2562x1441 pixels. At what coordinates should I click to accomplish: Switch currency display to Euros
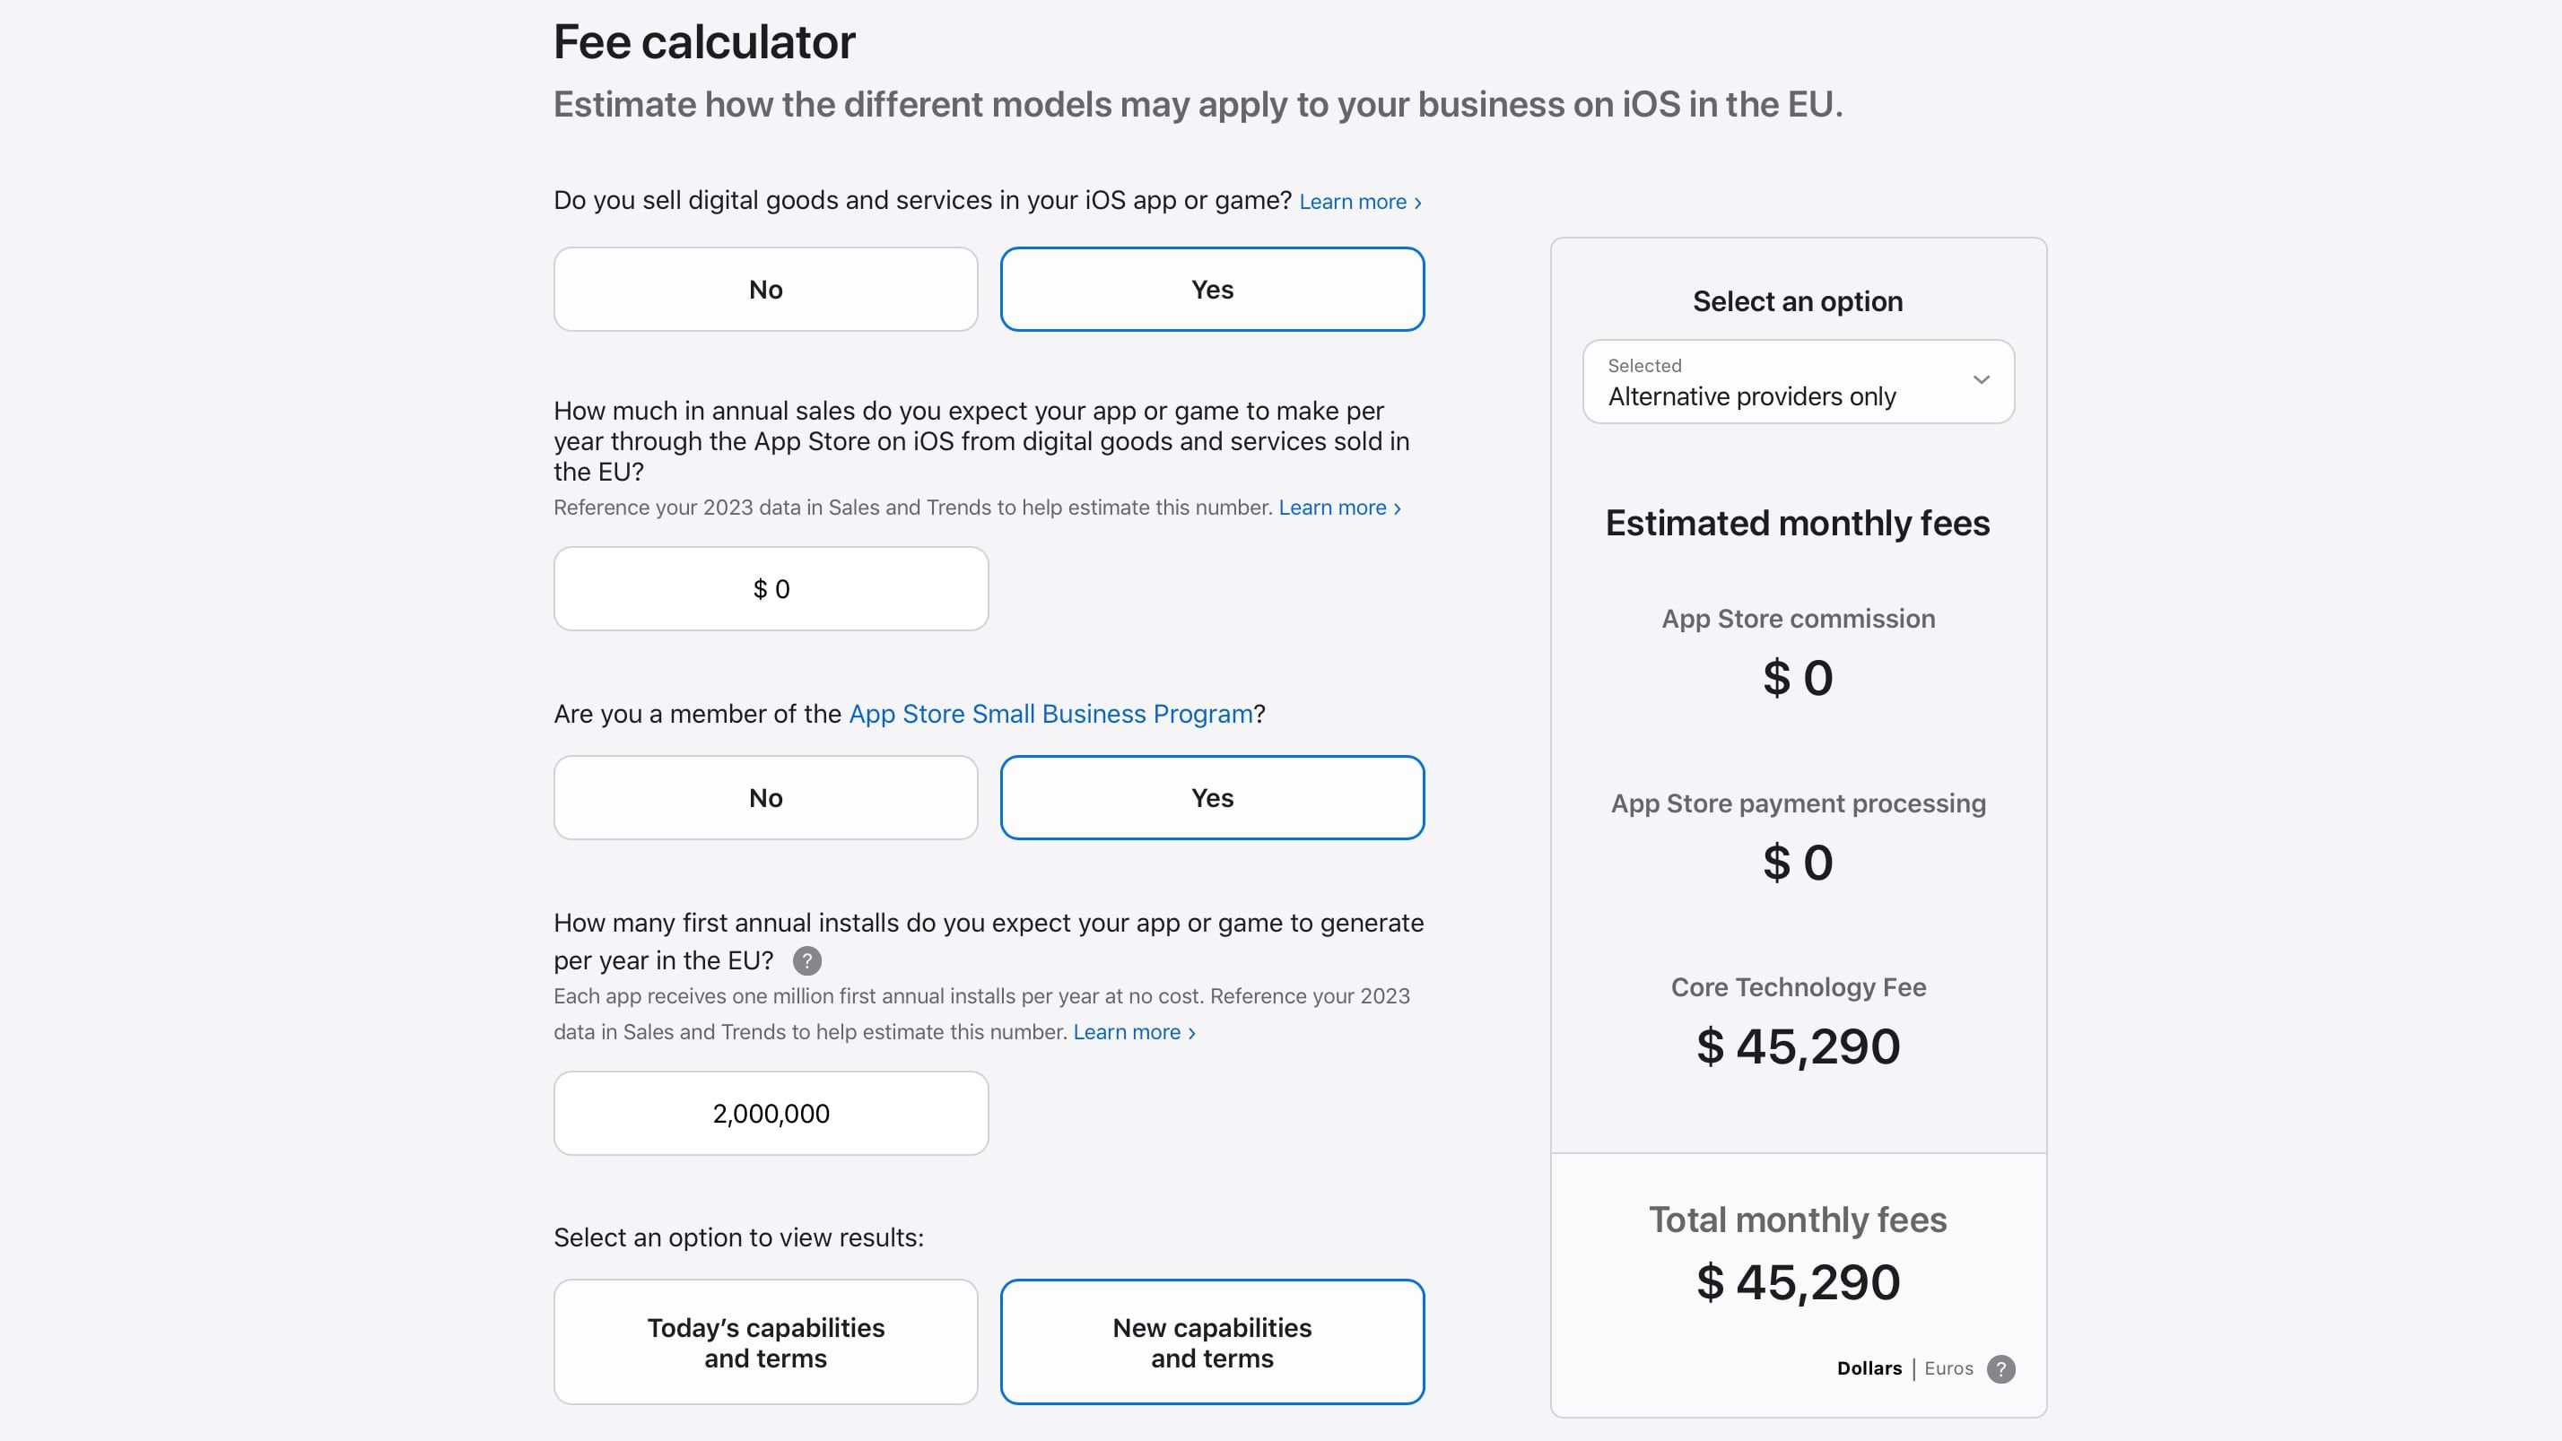[1948, 1368]
